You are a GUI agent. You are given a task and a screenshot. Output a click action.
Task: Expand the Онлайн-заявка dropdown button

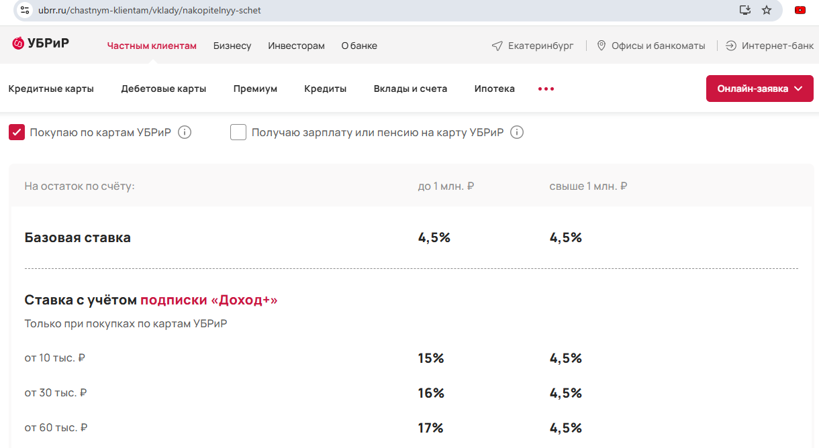pos(759,89)
